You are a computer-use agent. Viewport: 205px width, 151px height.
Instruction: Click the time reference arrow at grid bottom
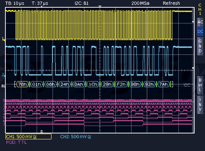42,131
